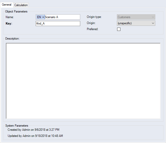Click the Name label
Screen dimensions: 166x143
[x=10, y=17]
